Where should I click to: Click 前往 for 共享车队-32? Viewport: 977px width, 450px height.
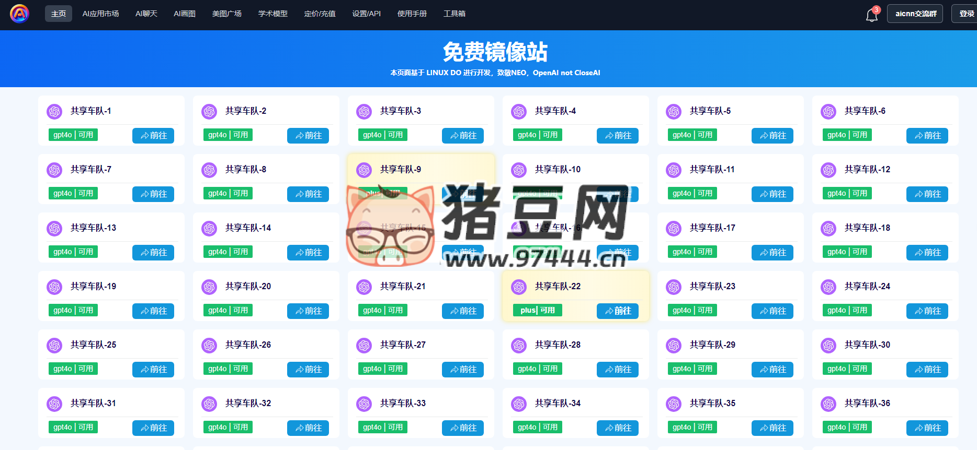click(x=308, y=428)
